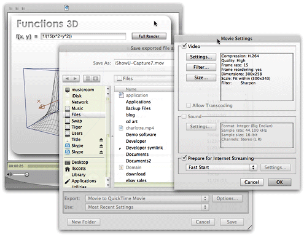
Task: Select the Files drive icon in sidebar
Action: 68,114
